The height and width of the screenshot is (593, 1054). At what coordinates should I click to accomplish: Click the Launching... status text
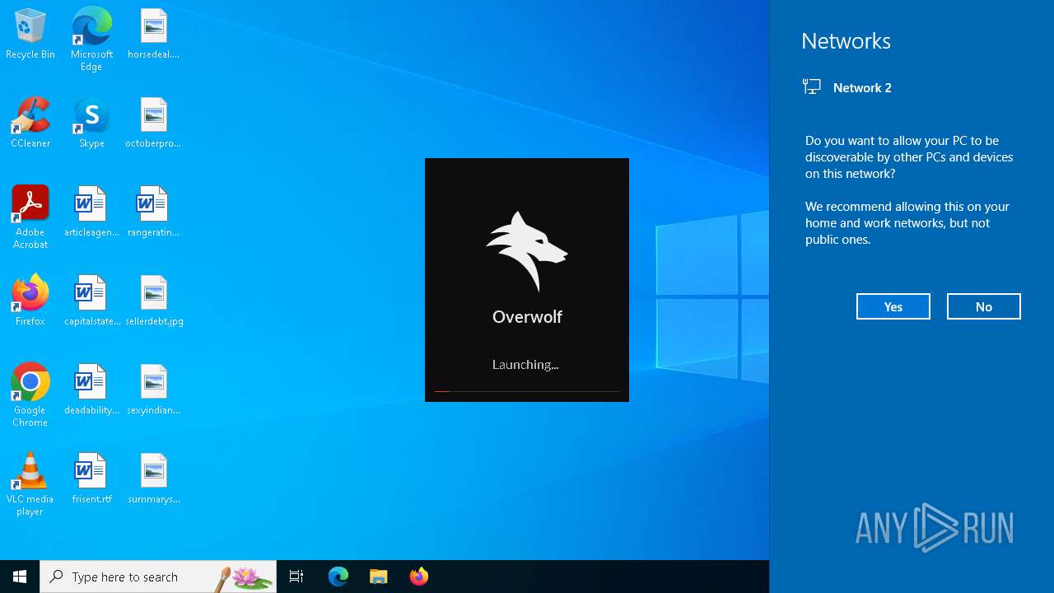[525, 364]
